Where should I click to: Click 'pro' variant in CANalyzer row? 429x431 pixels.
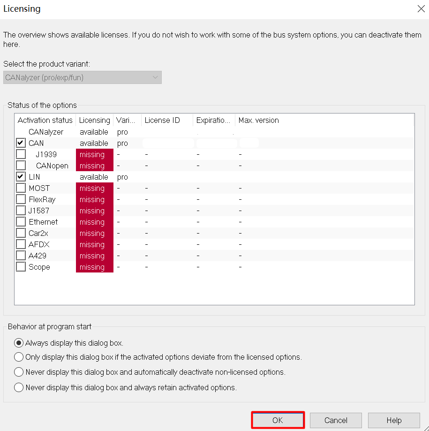pyautogui.click(x=122, y=132)
